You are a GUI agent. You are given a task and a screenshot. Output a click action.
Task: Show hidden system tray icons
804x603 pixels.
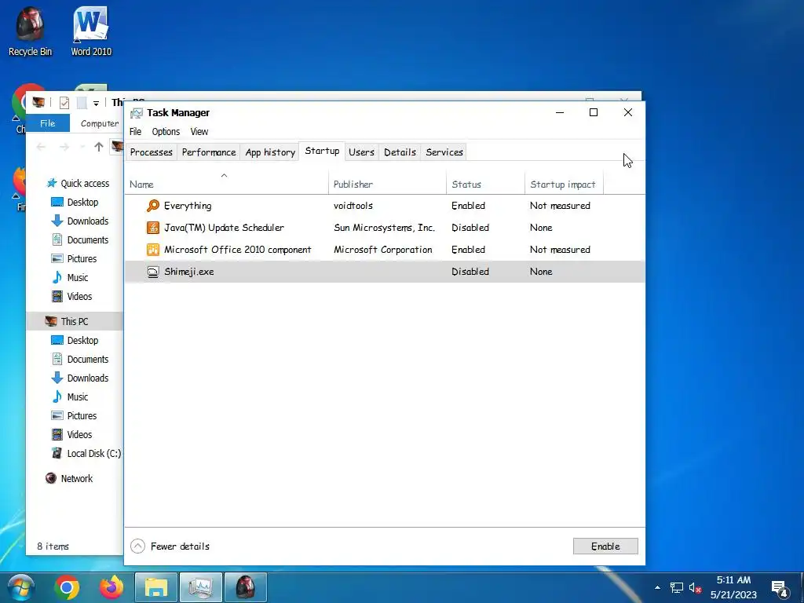click(657, 587)
